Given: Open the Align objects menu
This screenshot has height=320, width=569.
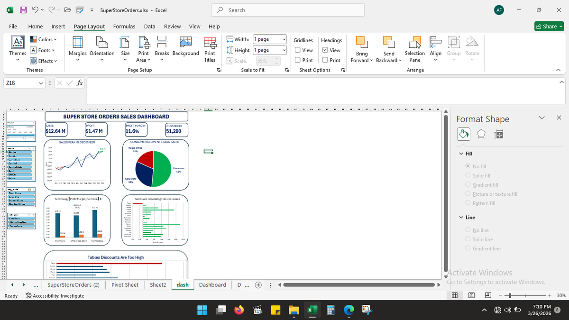Looking at the screenshot, I should click(436, 50).
